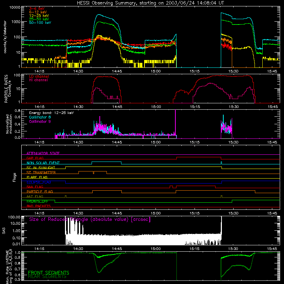Select the 25-50 keV legend label
The image size is (284, 284).
click(x=39, y=19)
